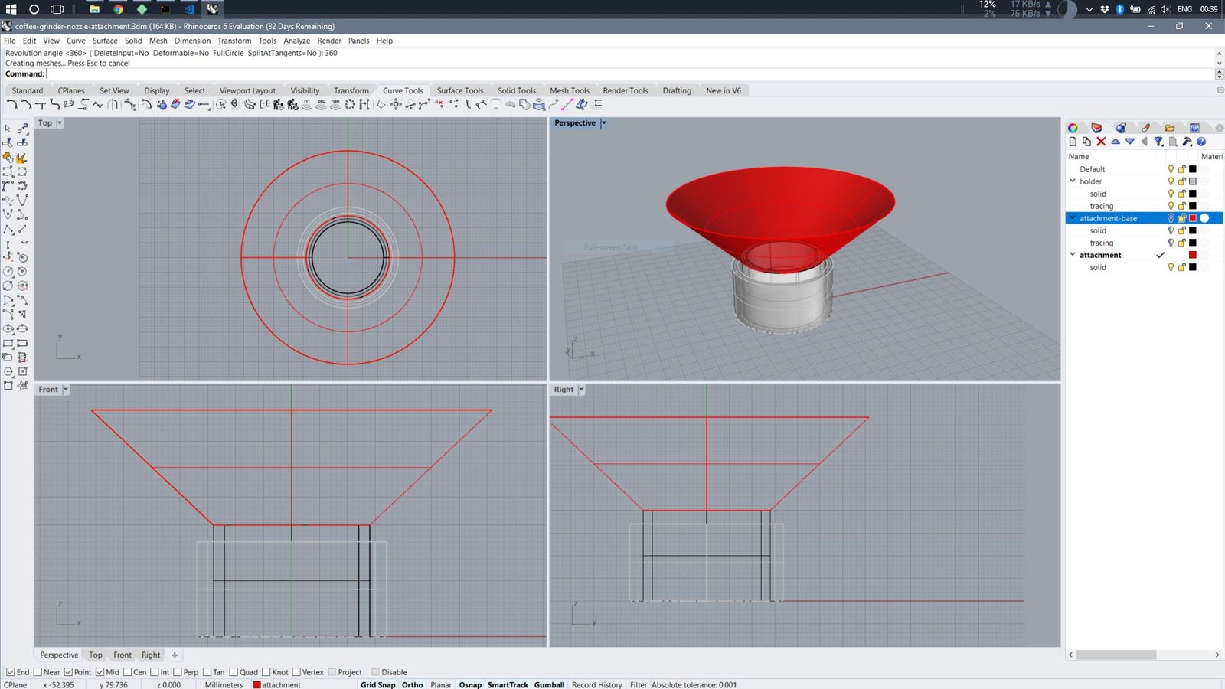Open the Perspective viewport dropdown arrow
The image size is (1225, 689).
603,123
